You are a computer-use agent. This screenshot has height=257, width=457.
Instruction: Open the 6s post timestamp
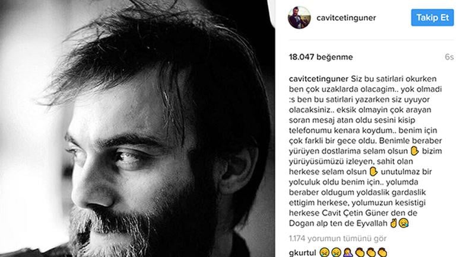449,57
